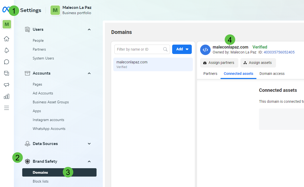Click the Accounts section heading
Screen dimensions: 304x187
42,73
